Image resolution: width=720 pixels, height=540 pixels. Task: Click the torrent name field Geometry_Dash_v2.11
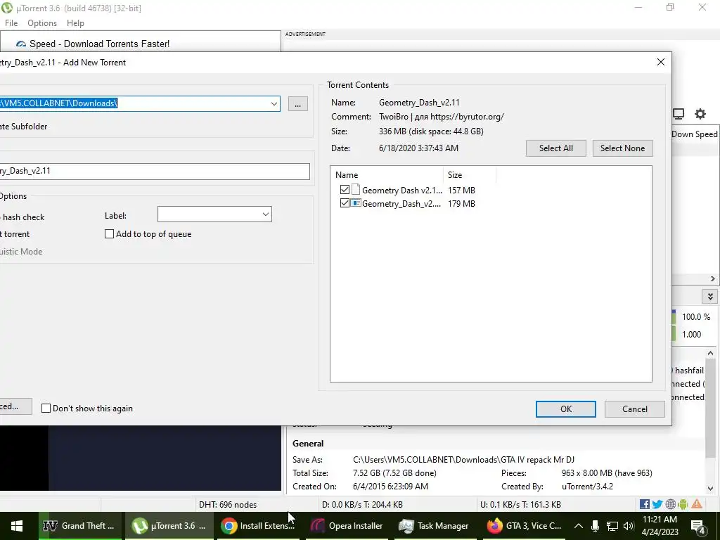[155, 171]
